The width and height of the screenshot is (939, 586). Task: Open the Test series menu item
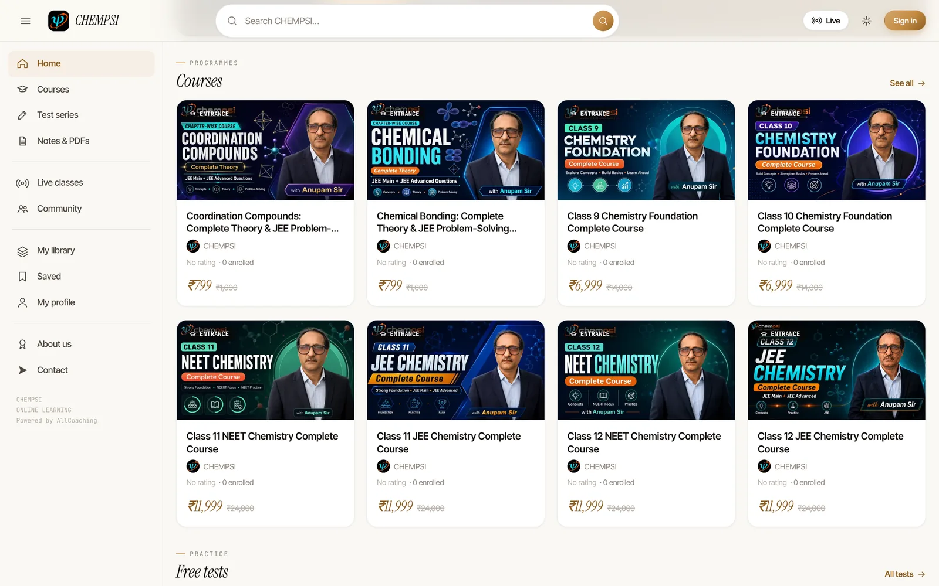pos(82,115)
